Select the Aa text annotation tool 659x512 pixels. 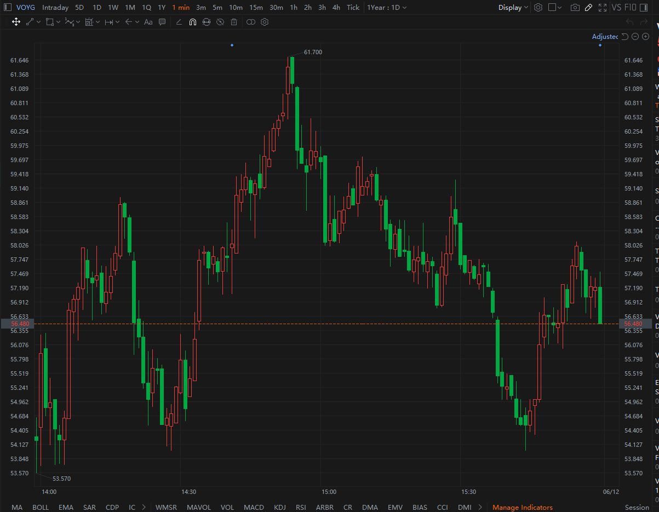148,22
